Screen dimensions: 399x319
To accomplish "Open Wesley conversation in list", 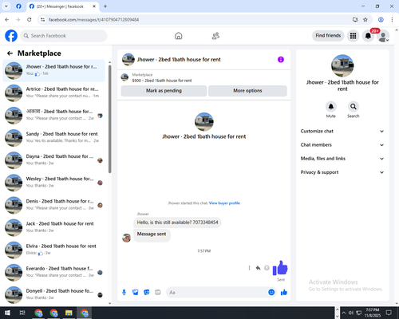I will click(53, 183).
